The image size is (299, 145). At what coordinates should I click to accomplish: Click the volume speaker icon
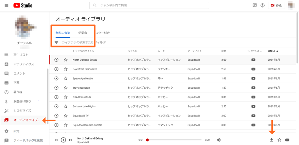pyautogui.click(x=219, y=140)
